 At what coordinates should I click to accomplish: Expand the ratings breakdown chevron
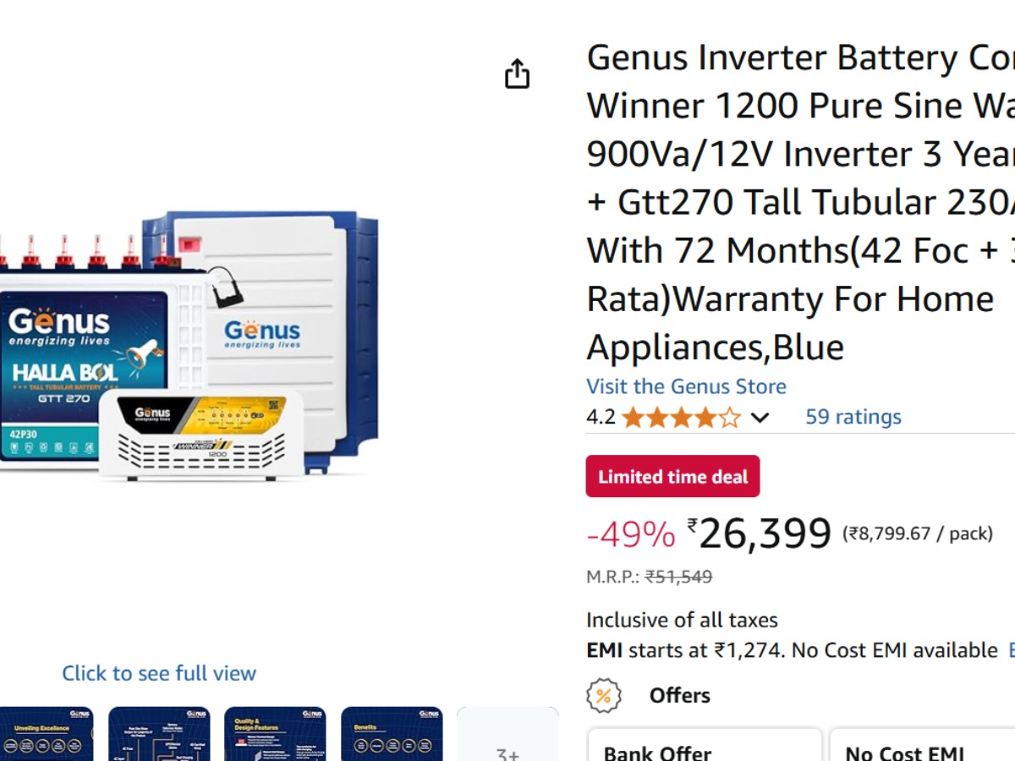point(760,418)
